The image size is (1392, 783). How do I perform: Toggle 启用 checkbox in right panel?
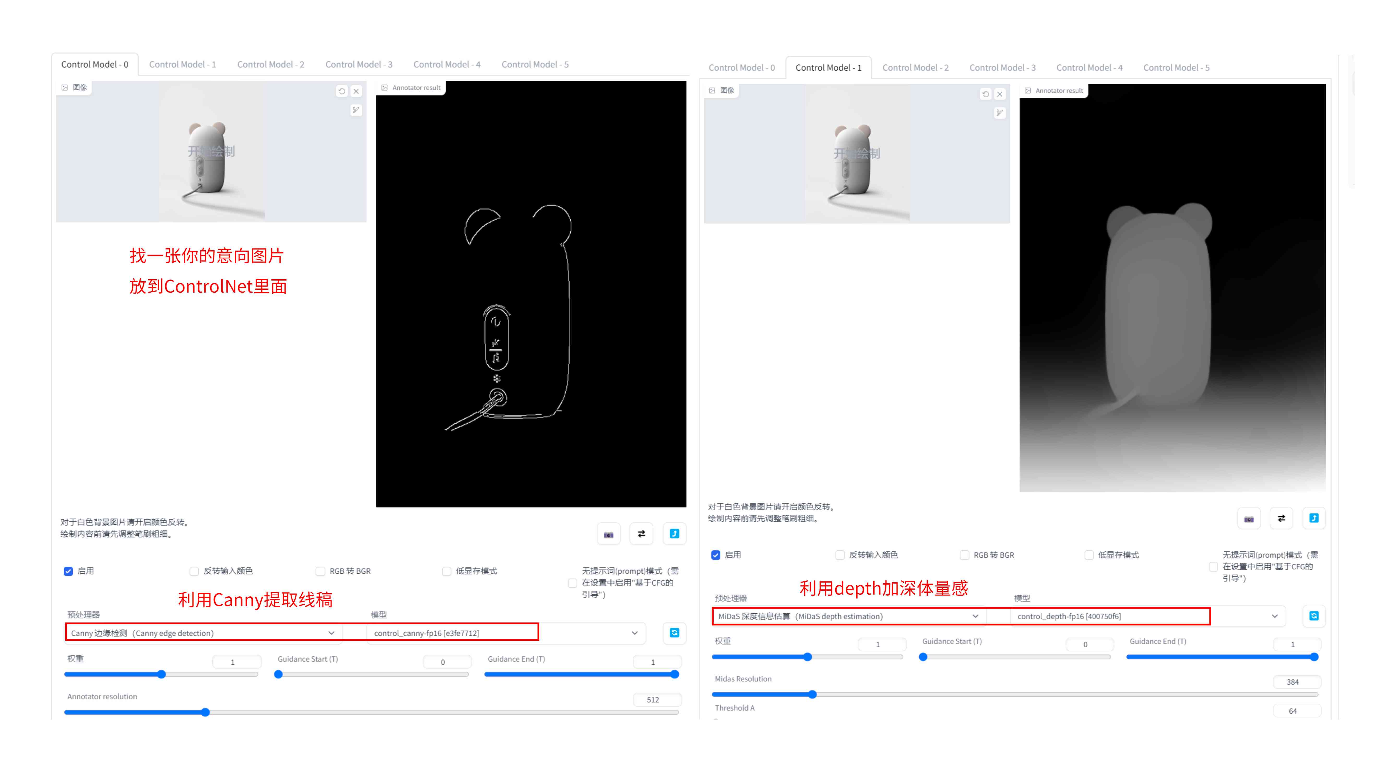(x=716, y=555)
